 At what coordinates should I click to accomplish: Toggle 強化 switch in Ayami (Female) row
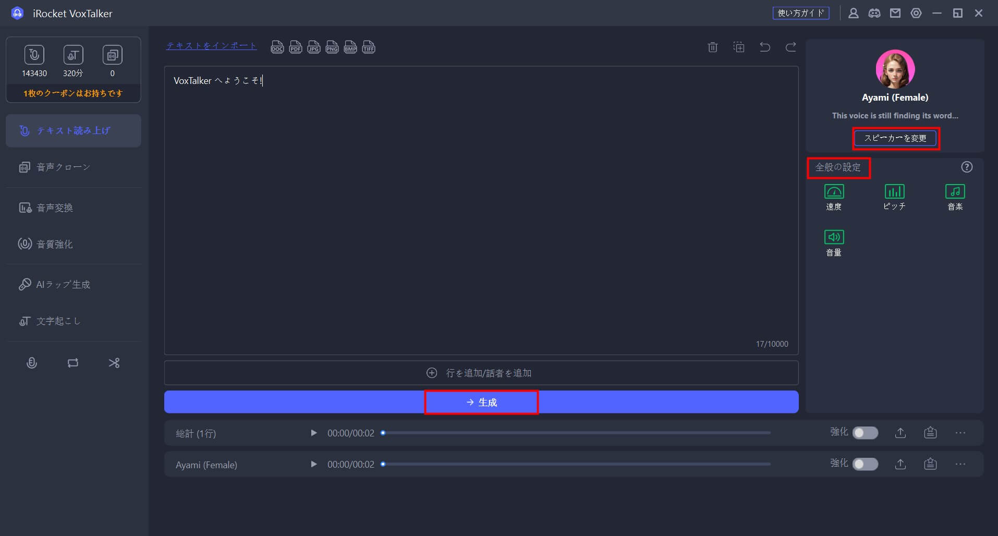(865, 464)
